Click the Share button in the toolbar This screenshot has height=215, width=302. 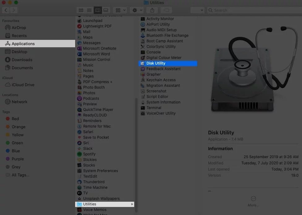click(152, 10)
